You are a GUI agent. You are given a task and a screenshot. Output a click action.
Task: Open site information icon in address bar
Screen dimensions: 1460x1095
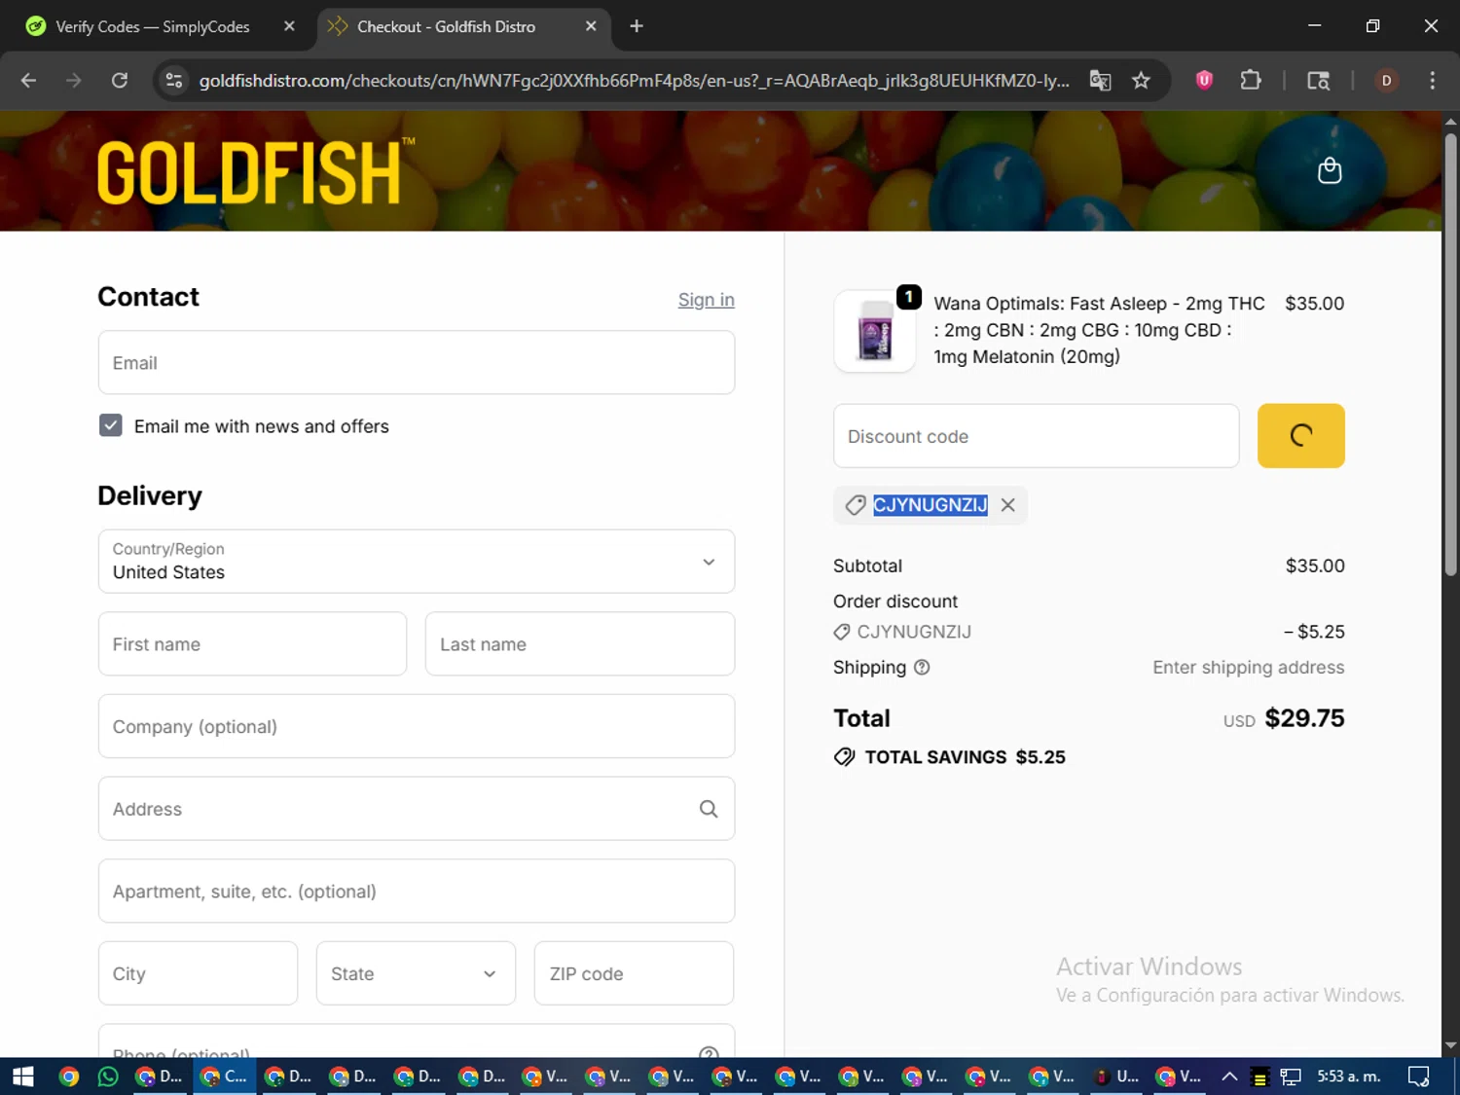click(x=174, y=81)
